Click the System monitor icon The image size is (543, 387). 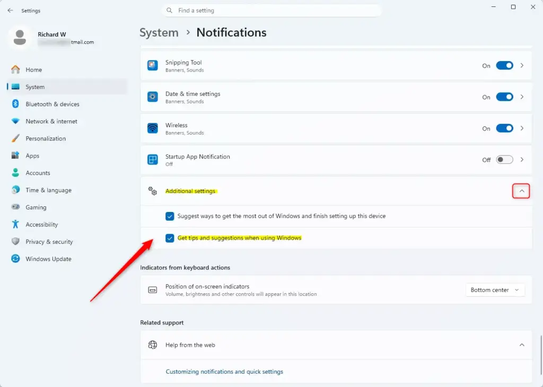15,87
